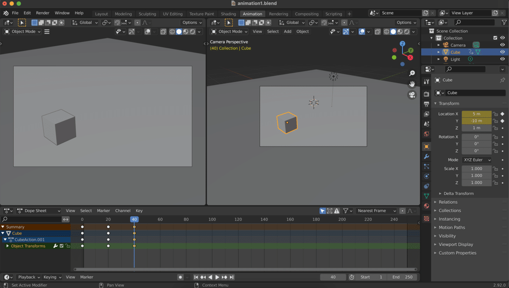Open the Keying popover in timeline
The width and height of the screenshot is (509, 288).
pos(52,277)
